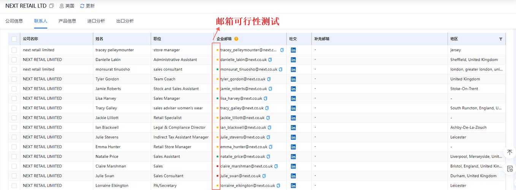Click the name Emma Hunter
The image size is (516, 190).
(x=108, y=147)
